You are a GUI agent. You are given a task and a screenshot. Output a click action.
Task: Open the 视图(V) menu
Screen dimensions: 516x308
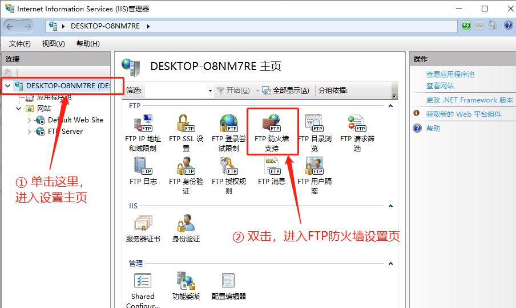(x=53, y=44)
